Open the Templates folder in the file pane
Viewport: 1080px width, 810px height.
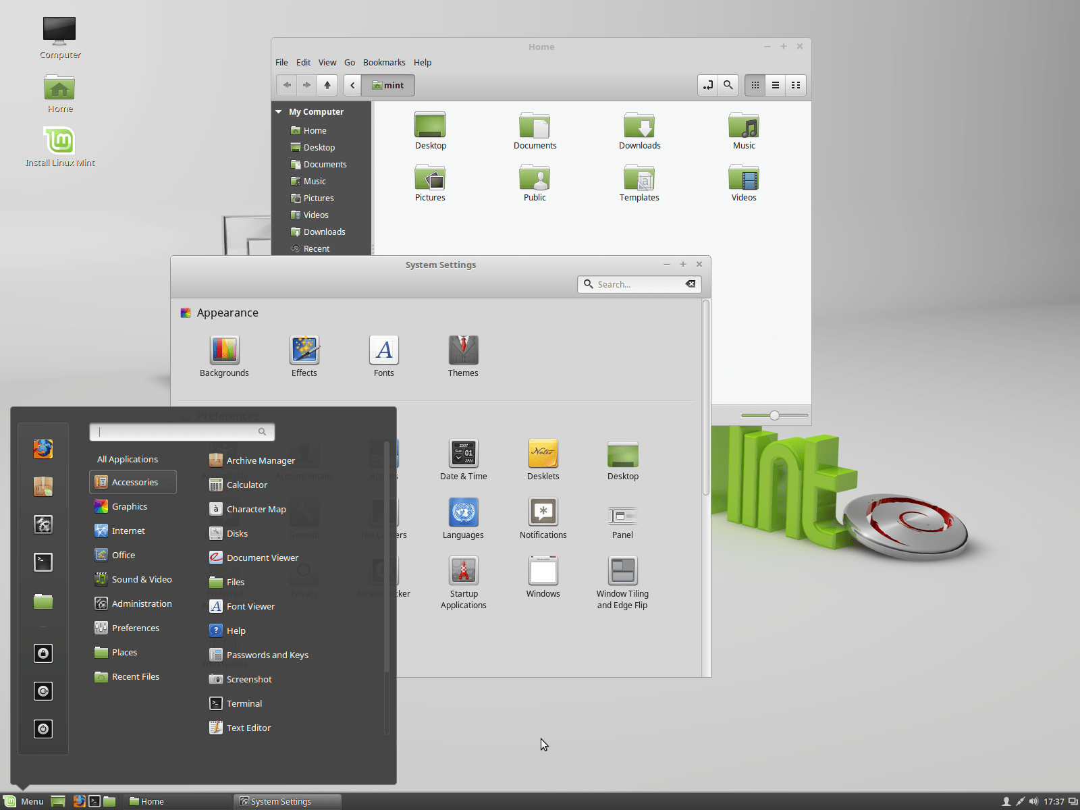click(639, 183)
